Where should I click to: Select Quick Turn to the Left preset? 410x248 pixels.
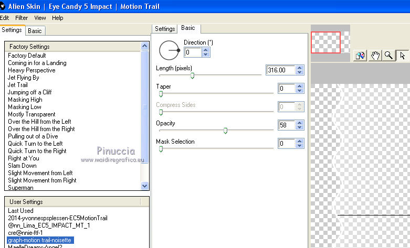tap(35, 143)
